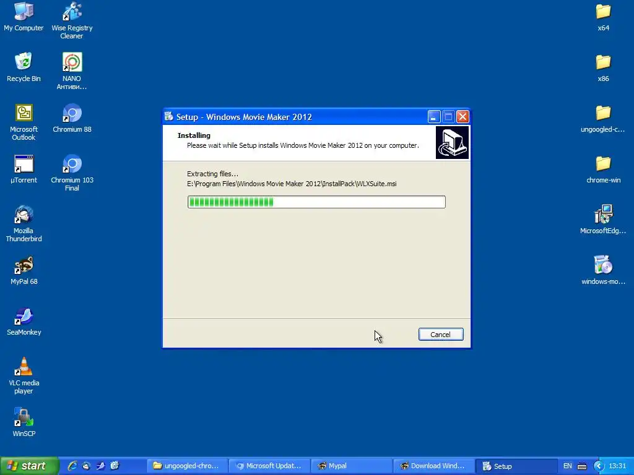Click the second Quick Launch icon after Internet Explorer
This screenshot has width=634, height=475.
pos(101,466)
